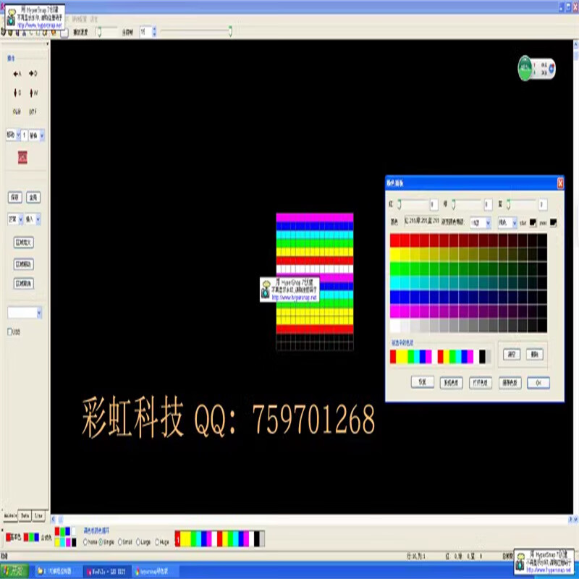Click right button beside selected colors strip
Image resolution: width=579 pixels, height=579 pixels.
[535, 355]
